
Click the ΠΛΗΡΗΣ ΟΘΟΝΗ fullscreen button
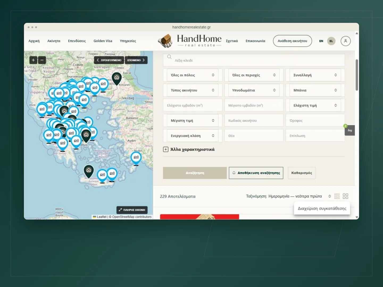coord(132,210)
